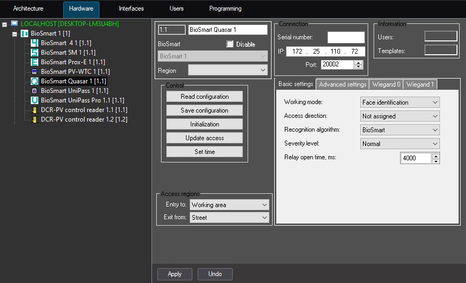Screen dimensions: 466x283
Task: Select DCR-PV control reader 1.2 tree item
Action: 84,119
